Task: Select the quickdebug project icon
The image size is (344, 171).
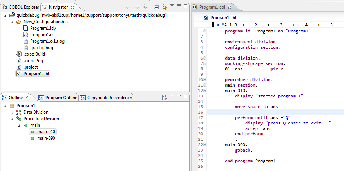Action: pyautogui.click(x=12, y=15)
